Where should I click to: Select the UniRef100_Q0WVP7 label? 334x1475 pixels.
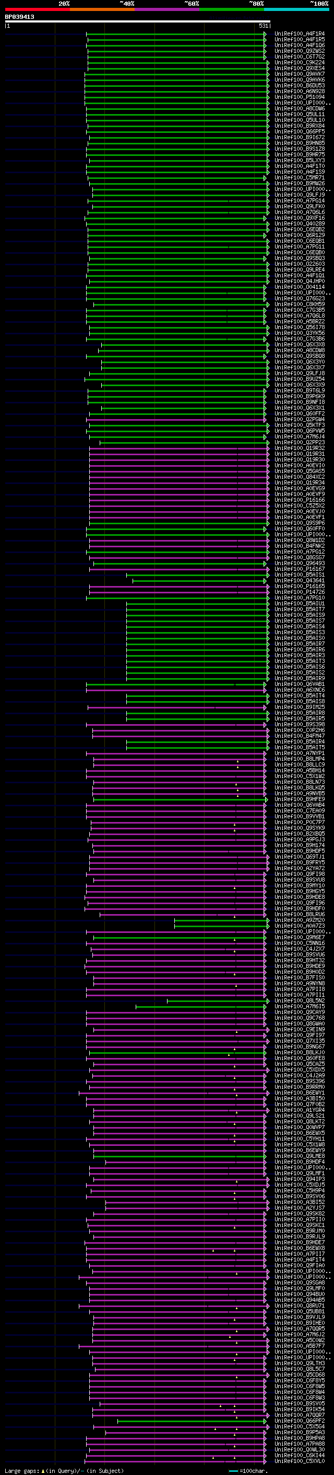click(300, 1128)
